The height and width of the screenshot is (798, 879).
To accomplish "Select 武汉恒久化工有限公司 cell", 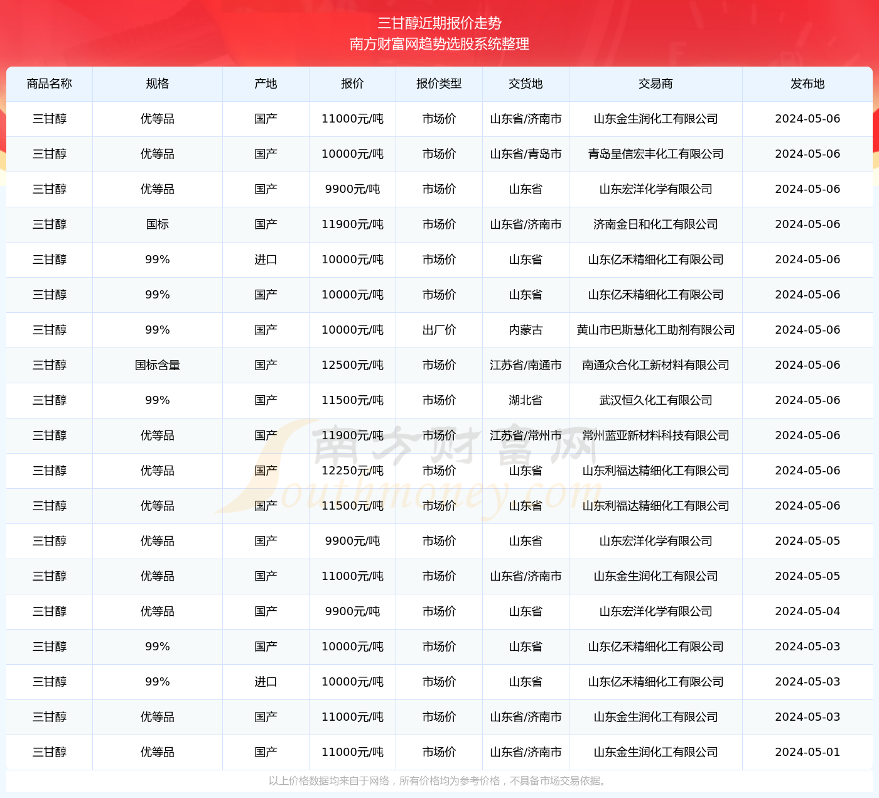I will pyautogui.click(x=655, y=400).
